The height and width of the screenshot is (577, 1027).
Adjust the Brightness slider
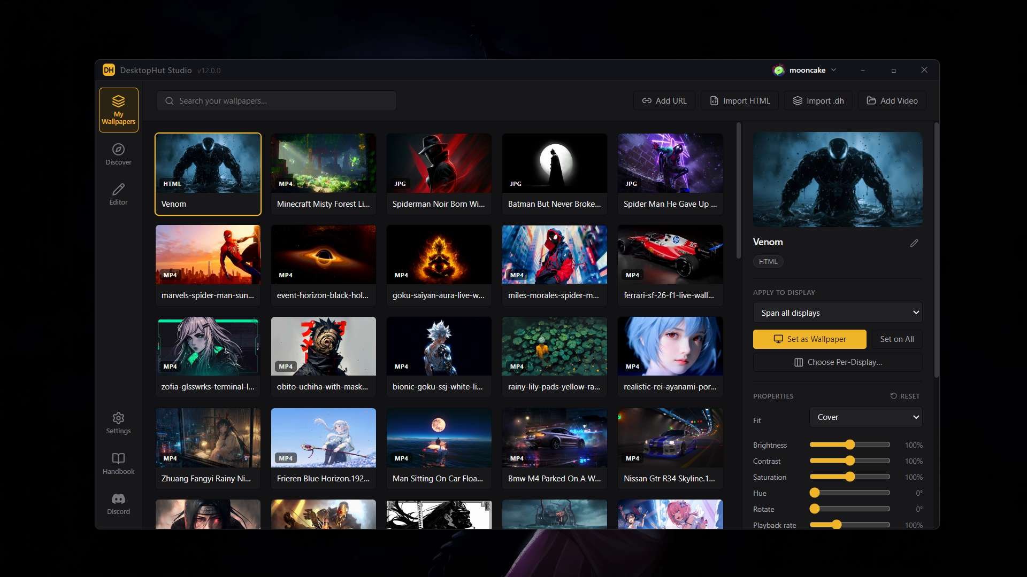[849, 445]
